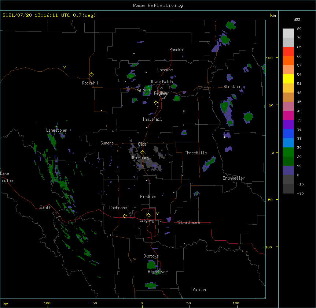
Task: Click the Ponoka city label
Action: [x=176, y=50]
